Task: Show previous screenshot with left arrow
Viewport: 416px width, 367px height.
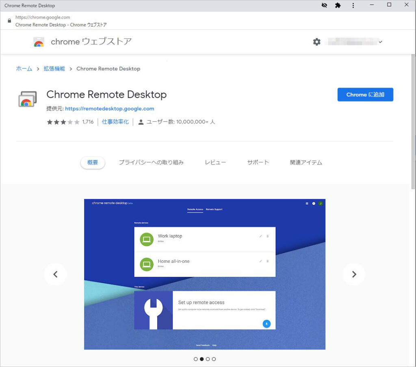Action: [x=55, y=274]
